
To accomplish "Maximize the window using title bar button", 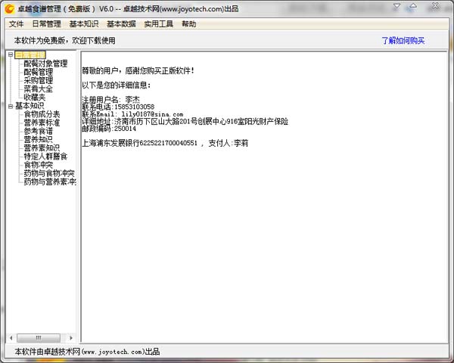I will (x=413, y=6).
